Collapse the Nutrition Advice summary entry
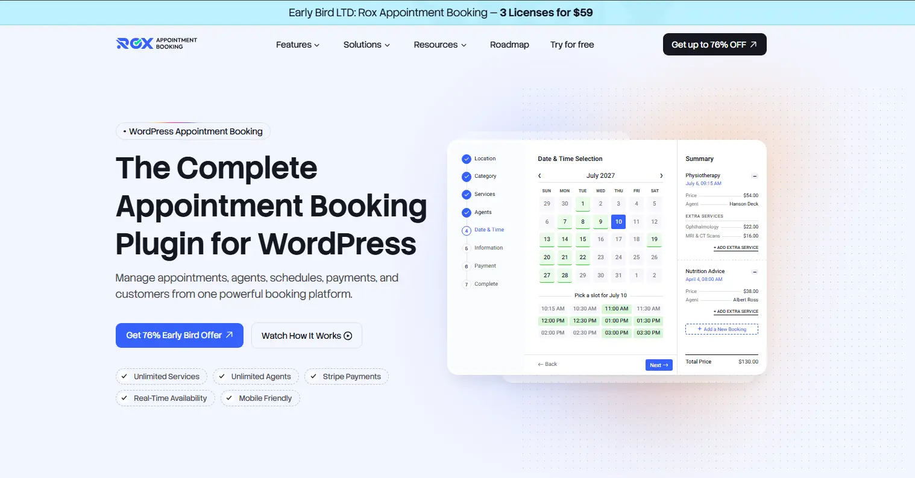The image size is (915, 478). [x=755, y=272]
